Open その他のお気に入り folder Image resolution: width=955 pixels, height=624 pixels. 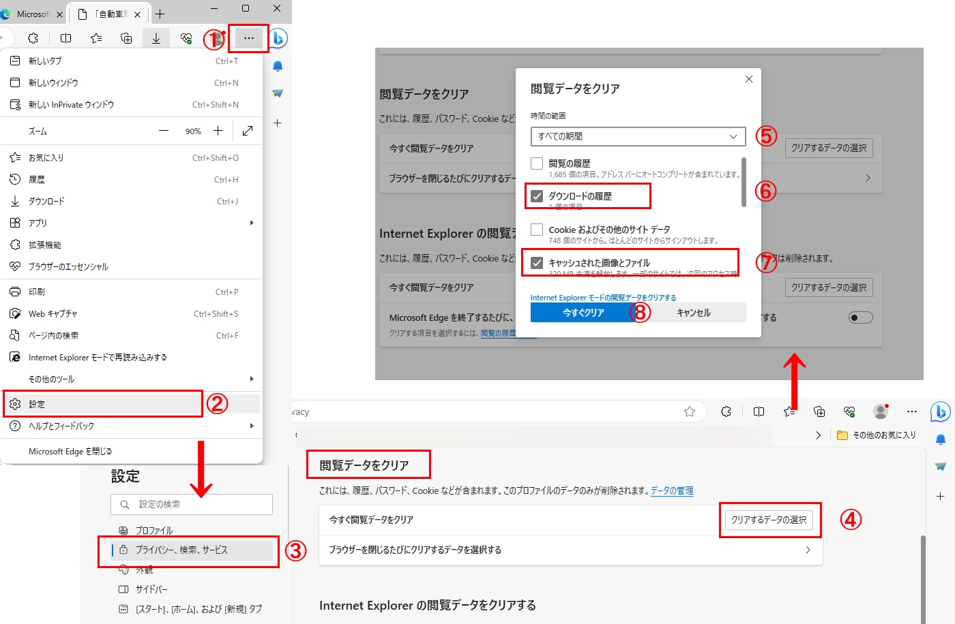coord(877,435)
